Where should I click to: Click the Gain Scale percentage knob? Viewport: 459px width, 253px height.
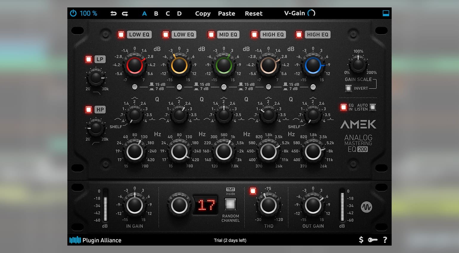click(x=358, y=64)
